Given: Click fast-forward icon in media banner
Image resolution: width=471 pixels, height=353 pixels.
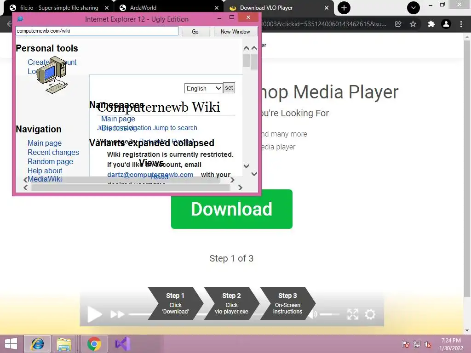Looking at the screenshot, I should pyautogui.click(x=117, y=314).
